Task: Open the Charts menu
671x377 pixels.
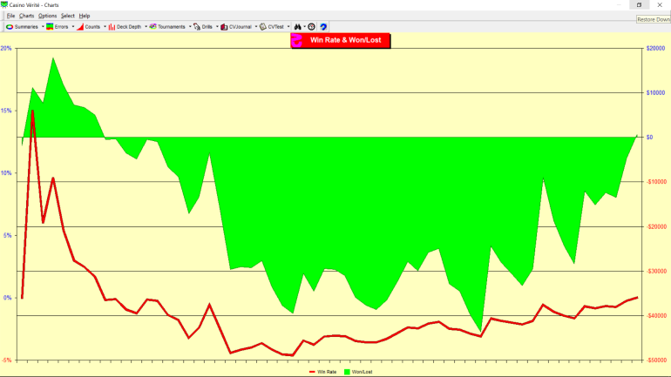Action: [27, 16]
